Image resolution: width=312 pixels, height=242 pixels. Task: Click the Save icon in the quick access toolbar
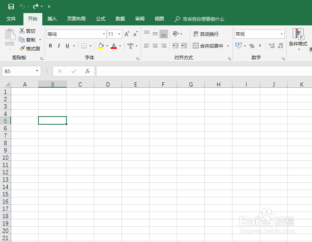click(x=11, y=7)
